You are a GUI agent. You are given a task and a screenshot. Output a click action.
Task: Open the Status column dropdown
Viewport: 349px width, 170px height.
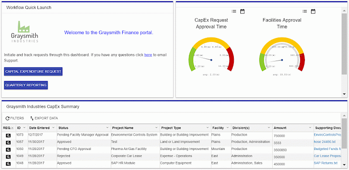(x=107, y=128)
